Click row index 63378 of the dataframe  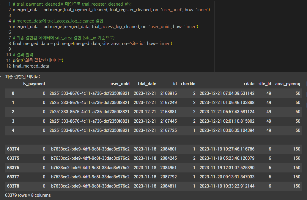click(13, 186)
